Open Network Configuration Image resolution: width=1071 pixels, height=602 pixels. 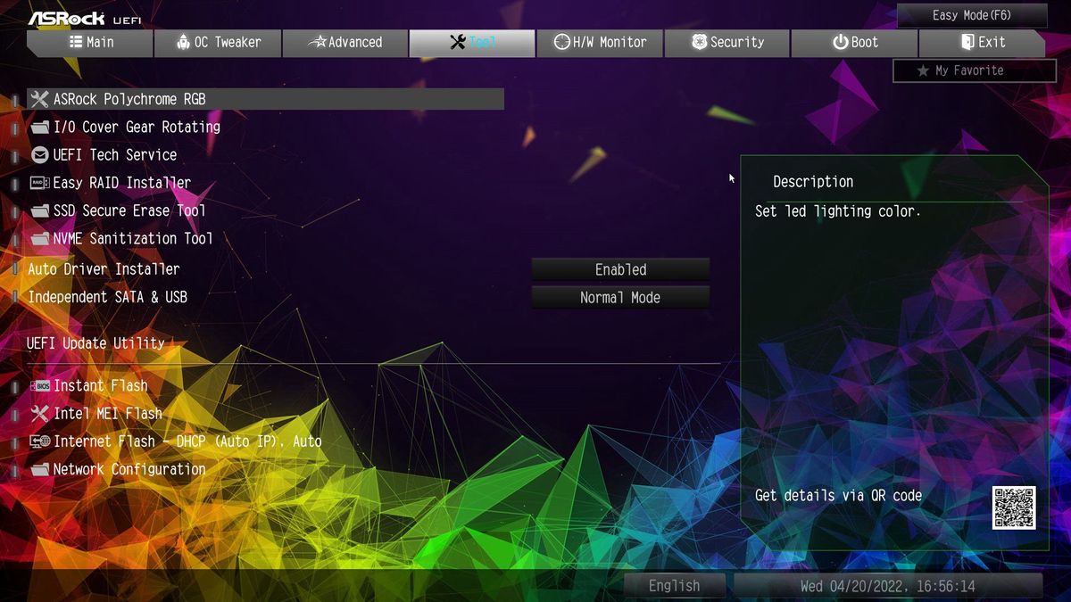129,469
